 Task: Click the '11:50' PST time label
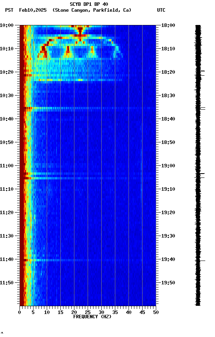point(7,283)
